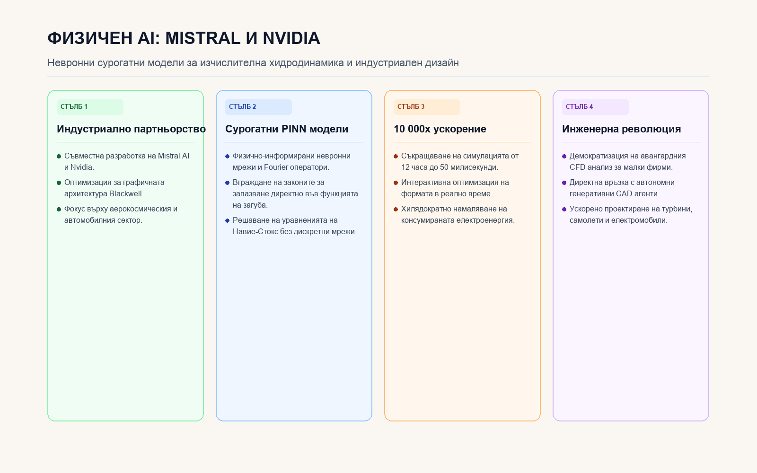Select the СТЪЛБ 2 badge
The height and width of the screenshot is (473, 757).
[258, 107]
